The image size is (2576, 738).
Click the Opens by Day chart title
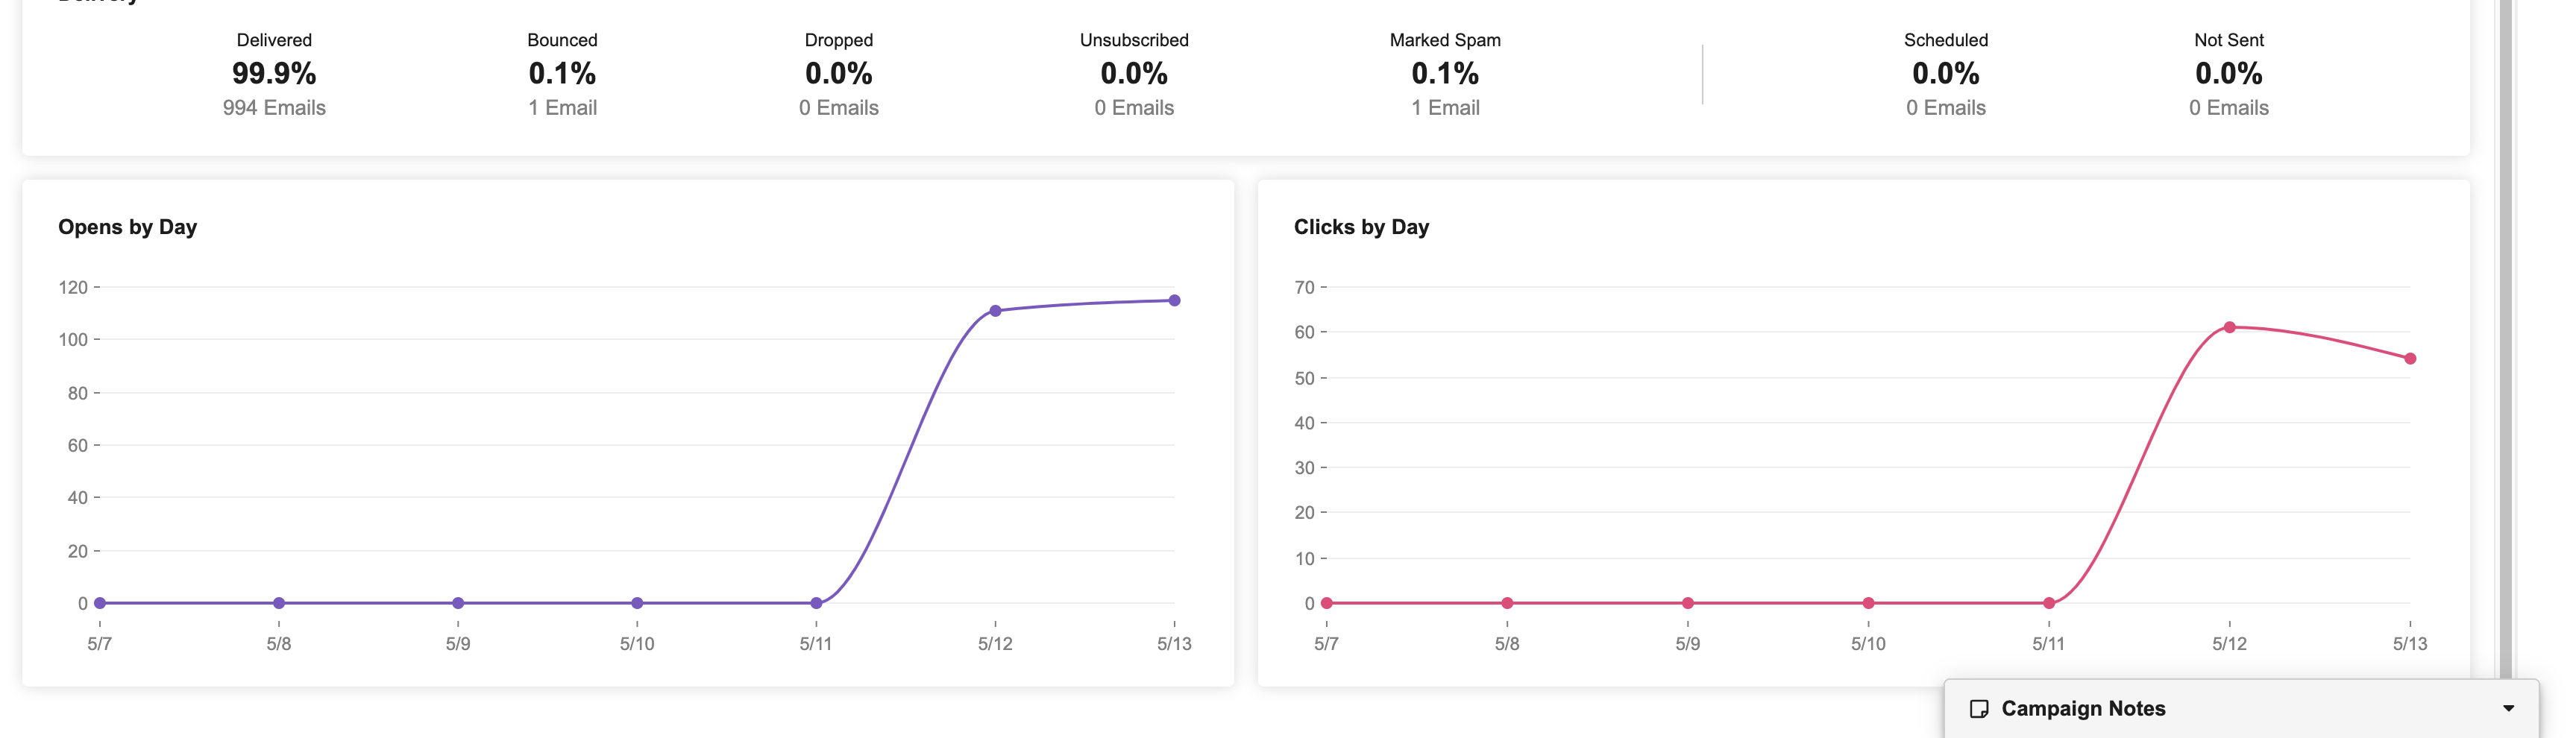pyautogui.click(x=128, y=227)
